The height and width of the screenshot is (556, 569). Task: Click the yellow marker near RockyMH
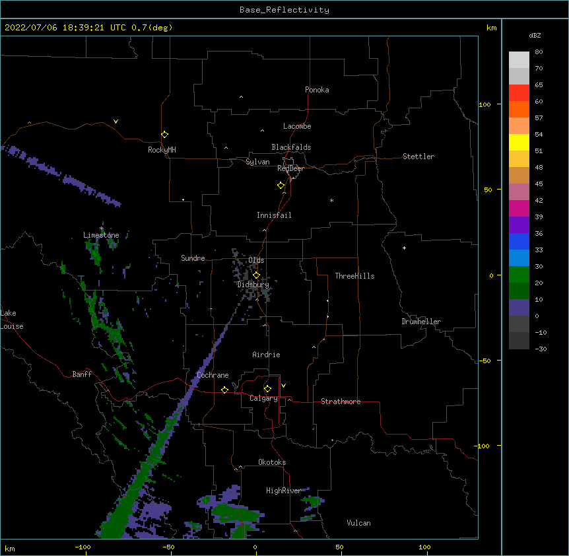tap(164, 134)
